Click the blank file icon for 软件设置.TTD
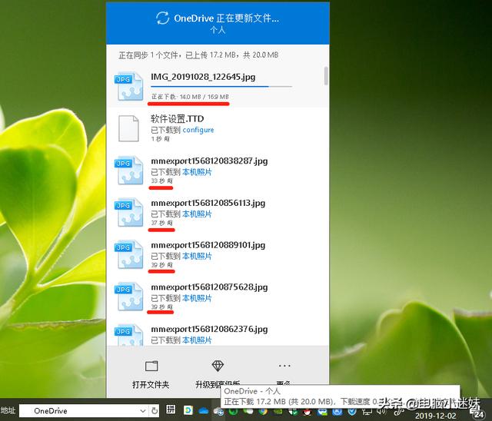492x421 pixels. pos(128,128)
